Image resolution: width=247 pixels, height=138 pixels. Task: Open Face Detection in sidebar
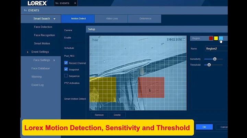[x=43, y=27]
